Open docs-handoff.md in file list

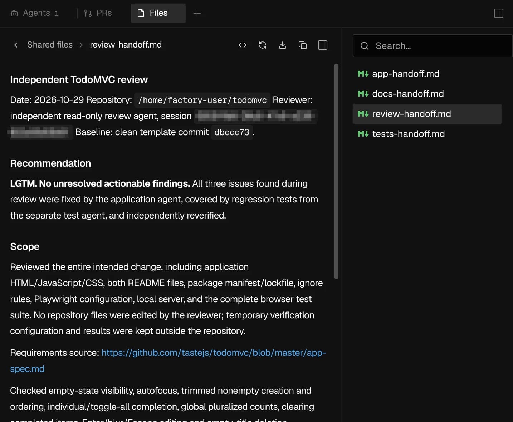click(427, 94)
